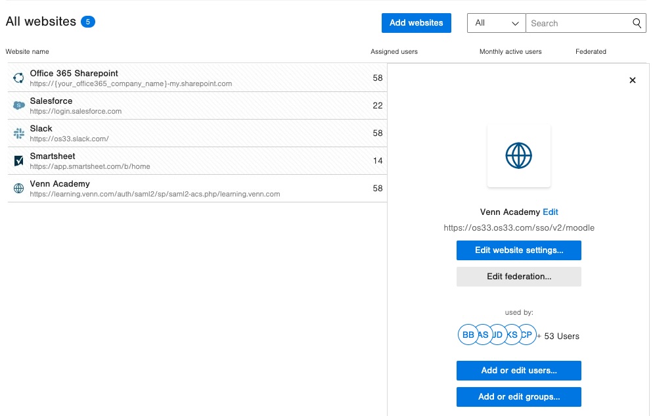Click the learning.venn.com saml2 URL
The height and width of the screenshot is (416, 653).
154,194
